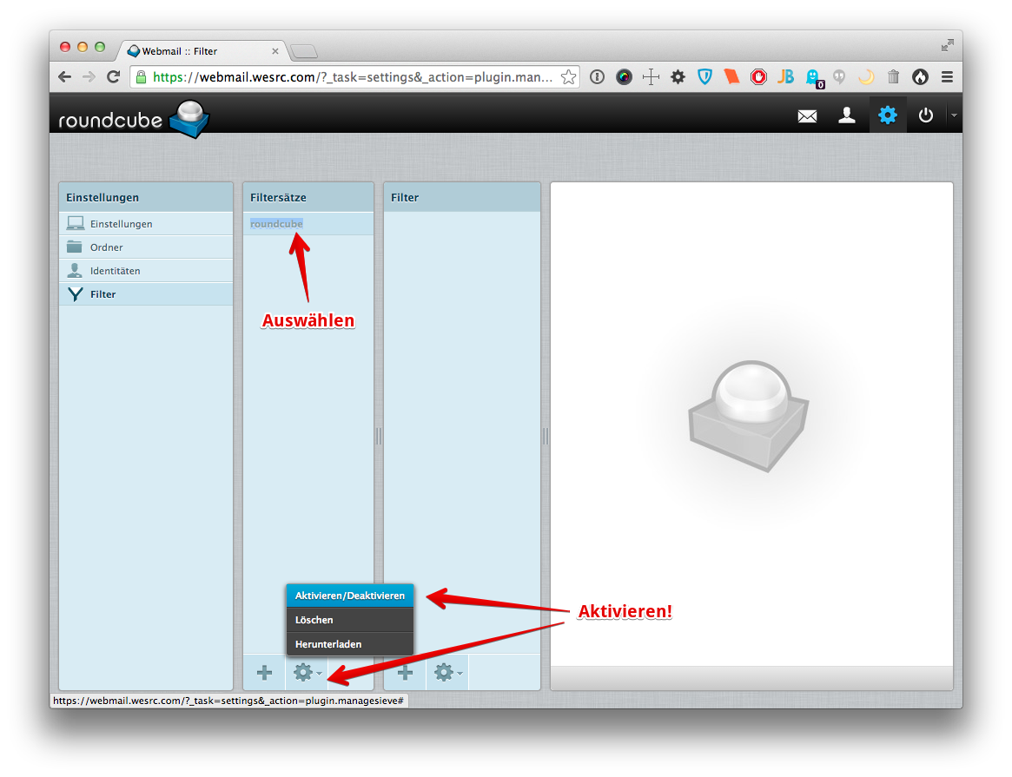Click the blue Settings gear in Roundcube header
Screen dimensions: 1012x777
coord(888,115)
